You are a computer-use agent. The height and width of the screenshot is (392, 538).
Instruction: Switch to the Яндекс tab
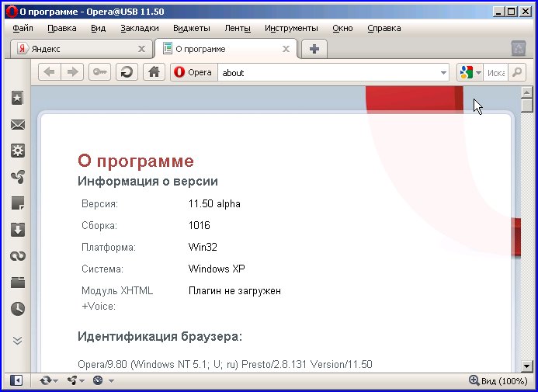pos(82,49)
